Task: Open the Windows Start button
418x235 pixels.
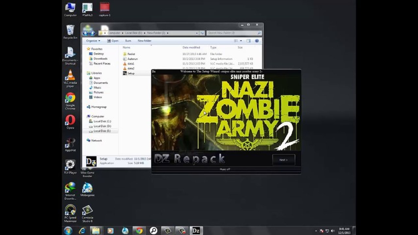Action: pyautogui.click(x=68, y=230)
